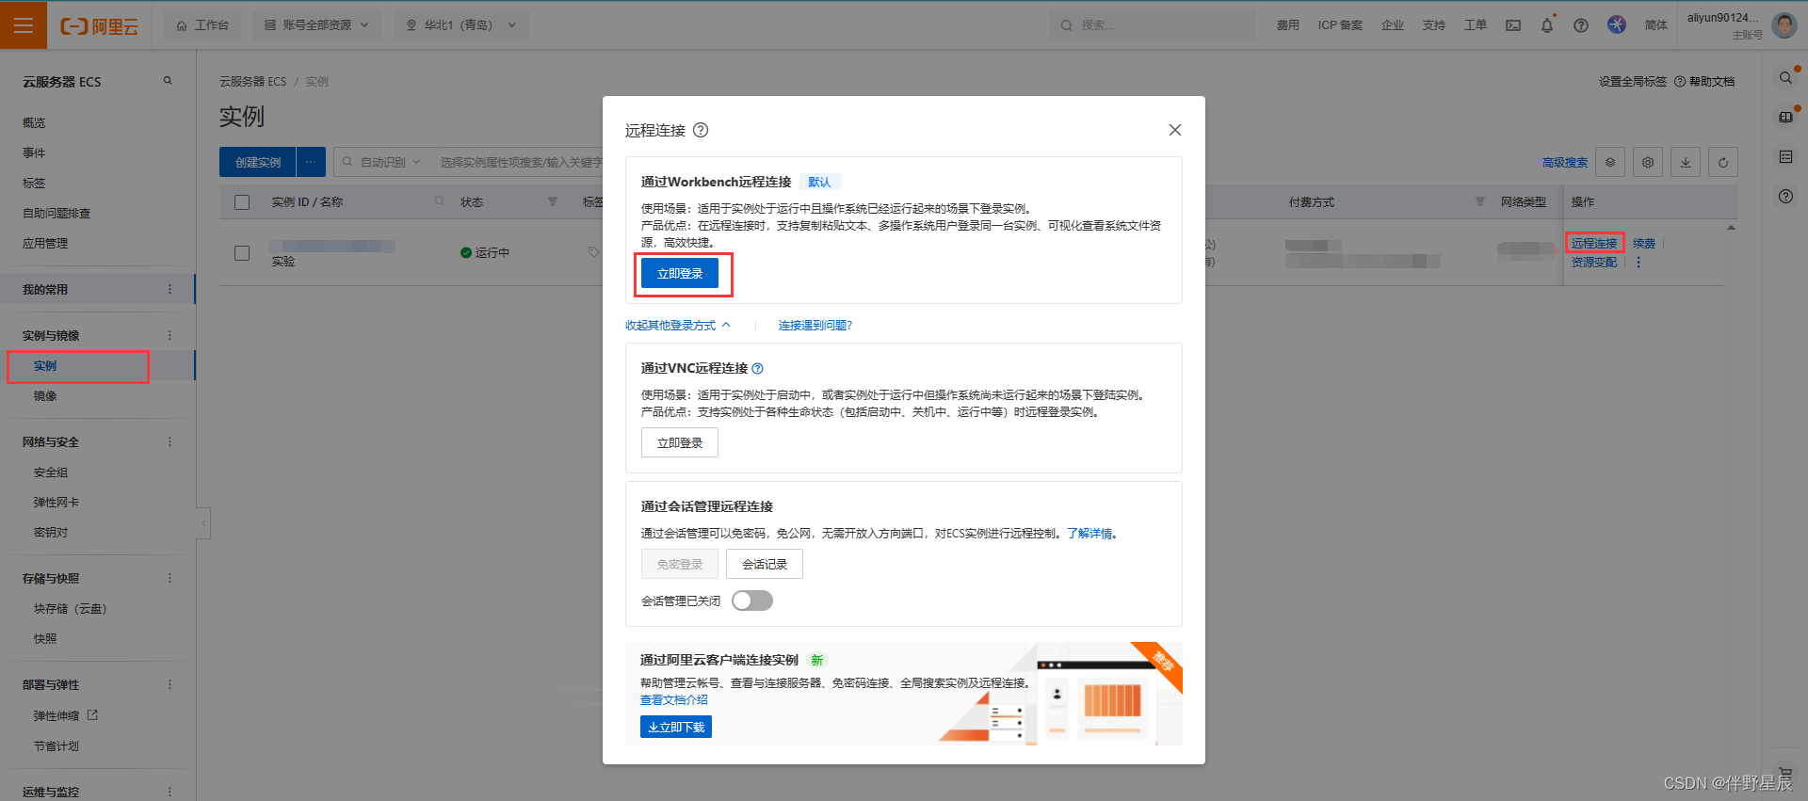Viewport: 1808px width, 801px height.
Task: Open the notification bell
Action: point(1547,25)
